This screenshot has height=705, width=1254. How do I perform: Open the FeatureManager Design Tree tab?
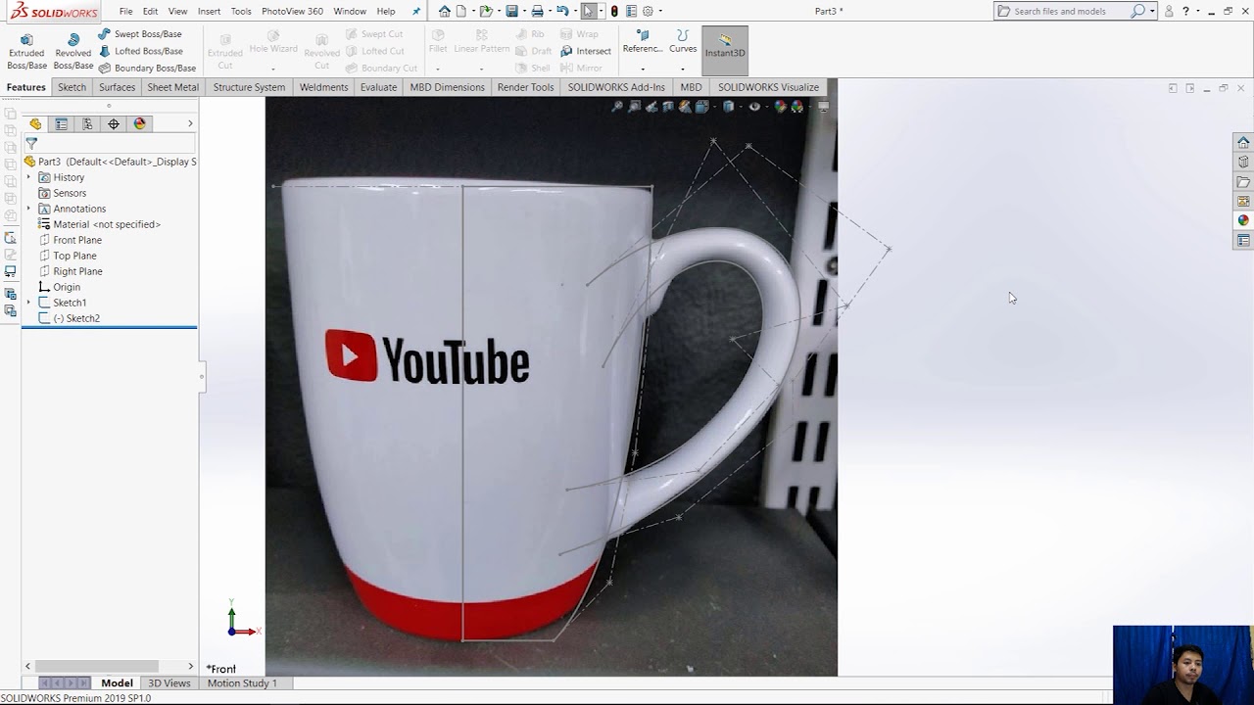point(35,123)
